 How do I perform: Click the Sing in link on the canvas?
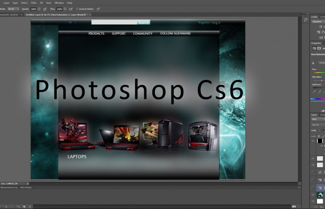click(x=216, y=22)
